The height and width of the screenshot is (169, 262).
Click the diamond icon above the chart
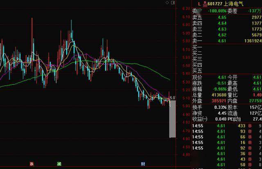coord(167,2)
